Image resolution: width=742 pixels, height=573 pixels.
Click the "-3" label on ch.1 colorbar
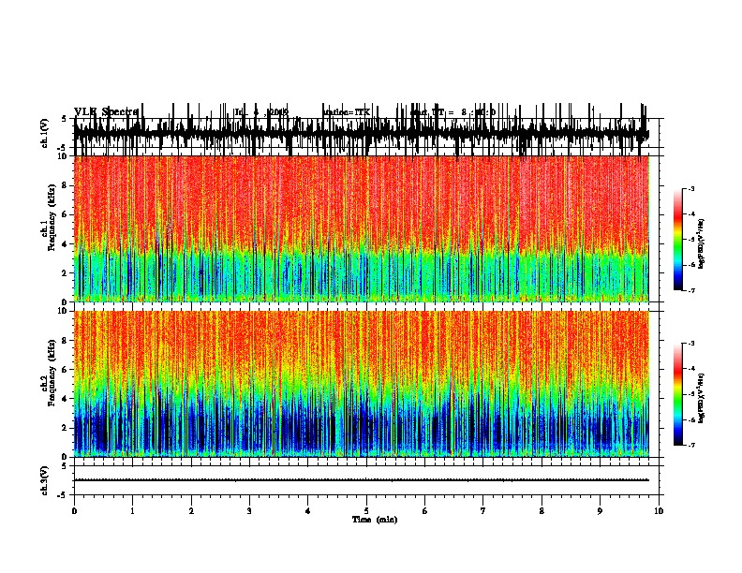(x=691, y=189)
